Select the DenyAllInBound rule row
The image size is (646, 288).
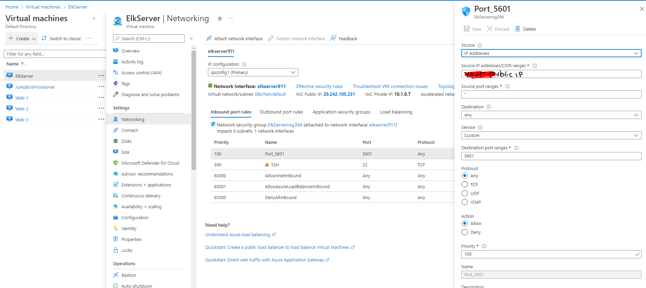point(332,197)
